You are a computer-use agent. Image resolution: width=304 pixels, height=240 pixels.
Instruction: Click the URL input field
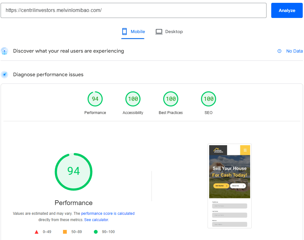(134, 10)
